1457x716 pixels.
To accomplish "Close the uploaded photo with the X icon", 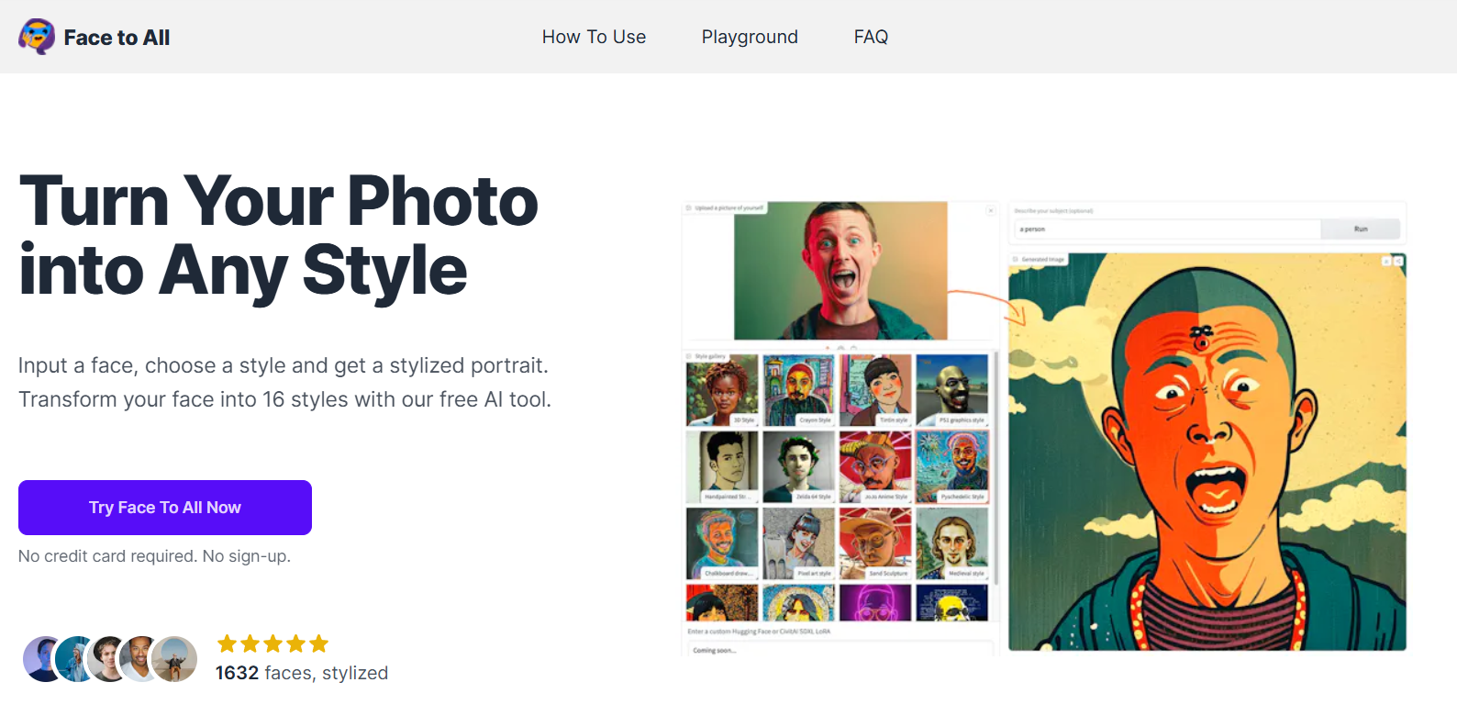I will click(x=991, y=210).
